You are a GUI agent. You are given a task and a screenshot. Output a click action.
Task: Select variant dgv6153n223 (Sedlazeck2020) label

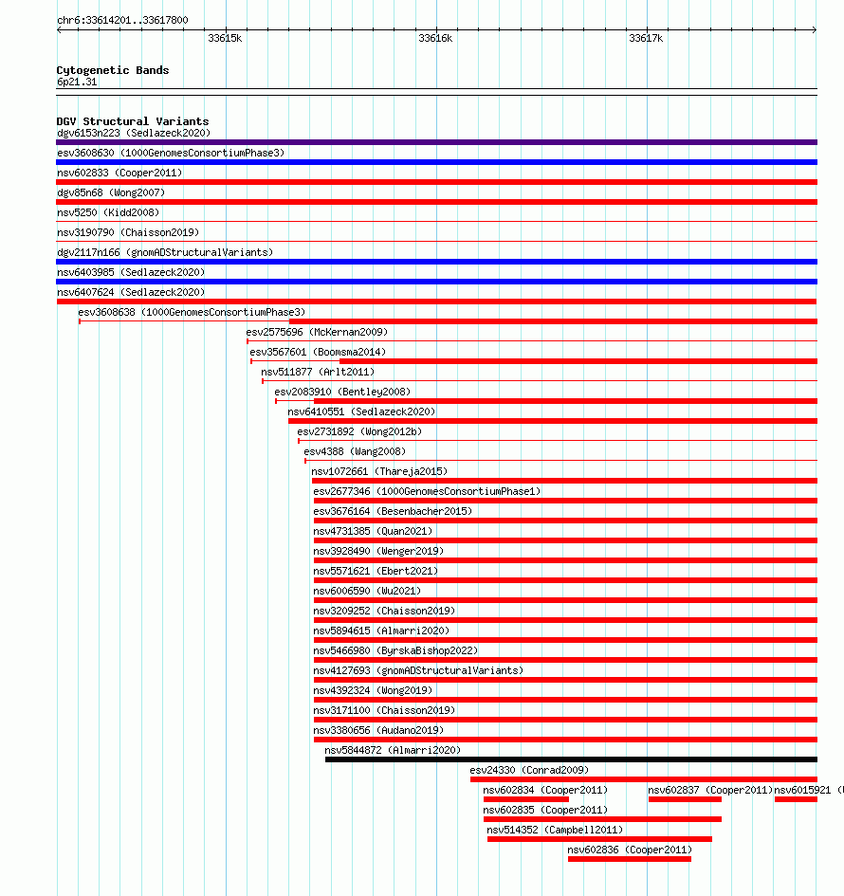click(134, 133)
